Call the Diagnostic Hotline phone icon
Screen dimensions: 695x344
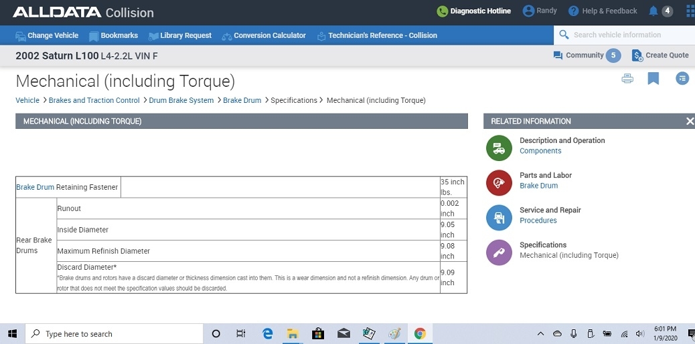pos(442,11)
